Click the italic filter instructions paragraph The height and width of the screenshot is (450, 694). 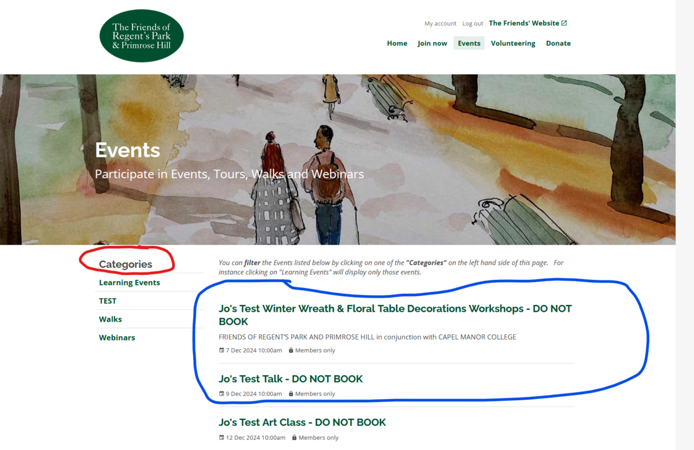391,267
